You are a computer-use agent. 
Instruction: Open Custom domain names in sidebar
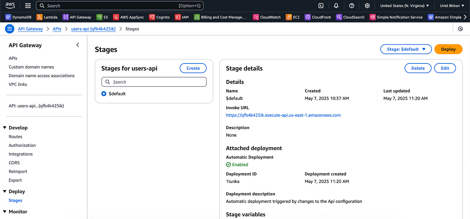[31, 67]
